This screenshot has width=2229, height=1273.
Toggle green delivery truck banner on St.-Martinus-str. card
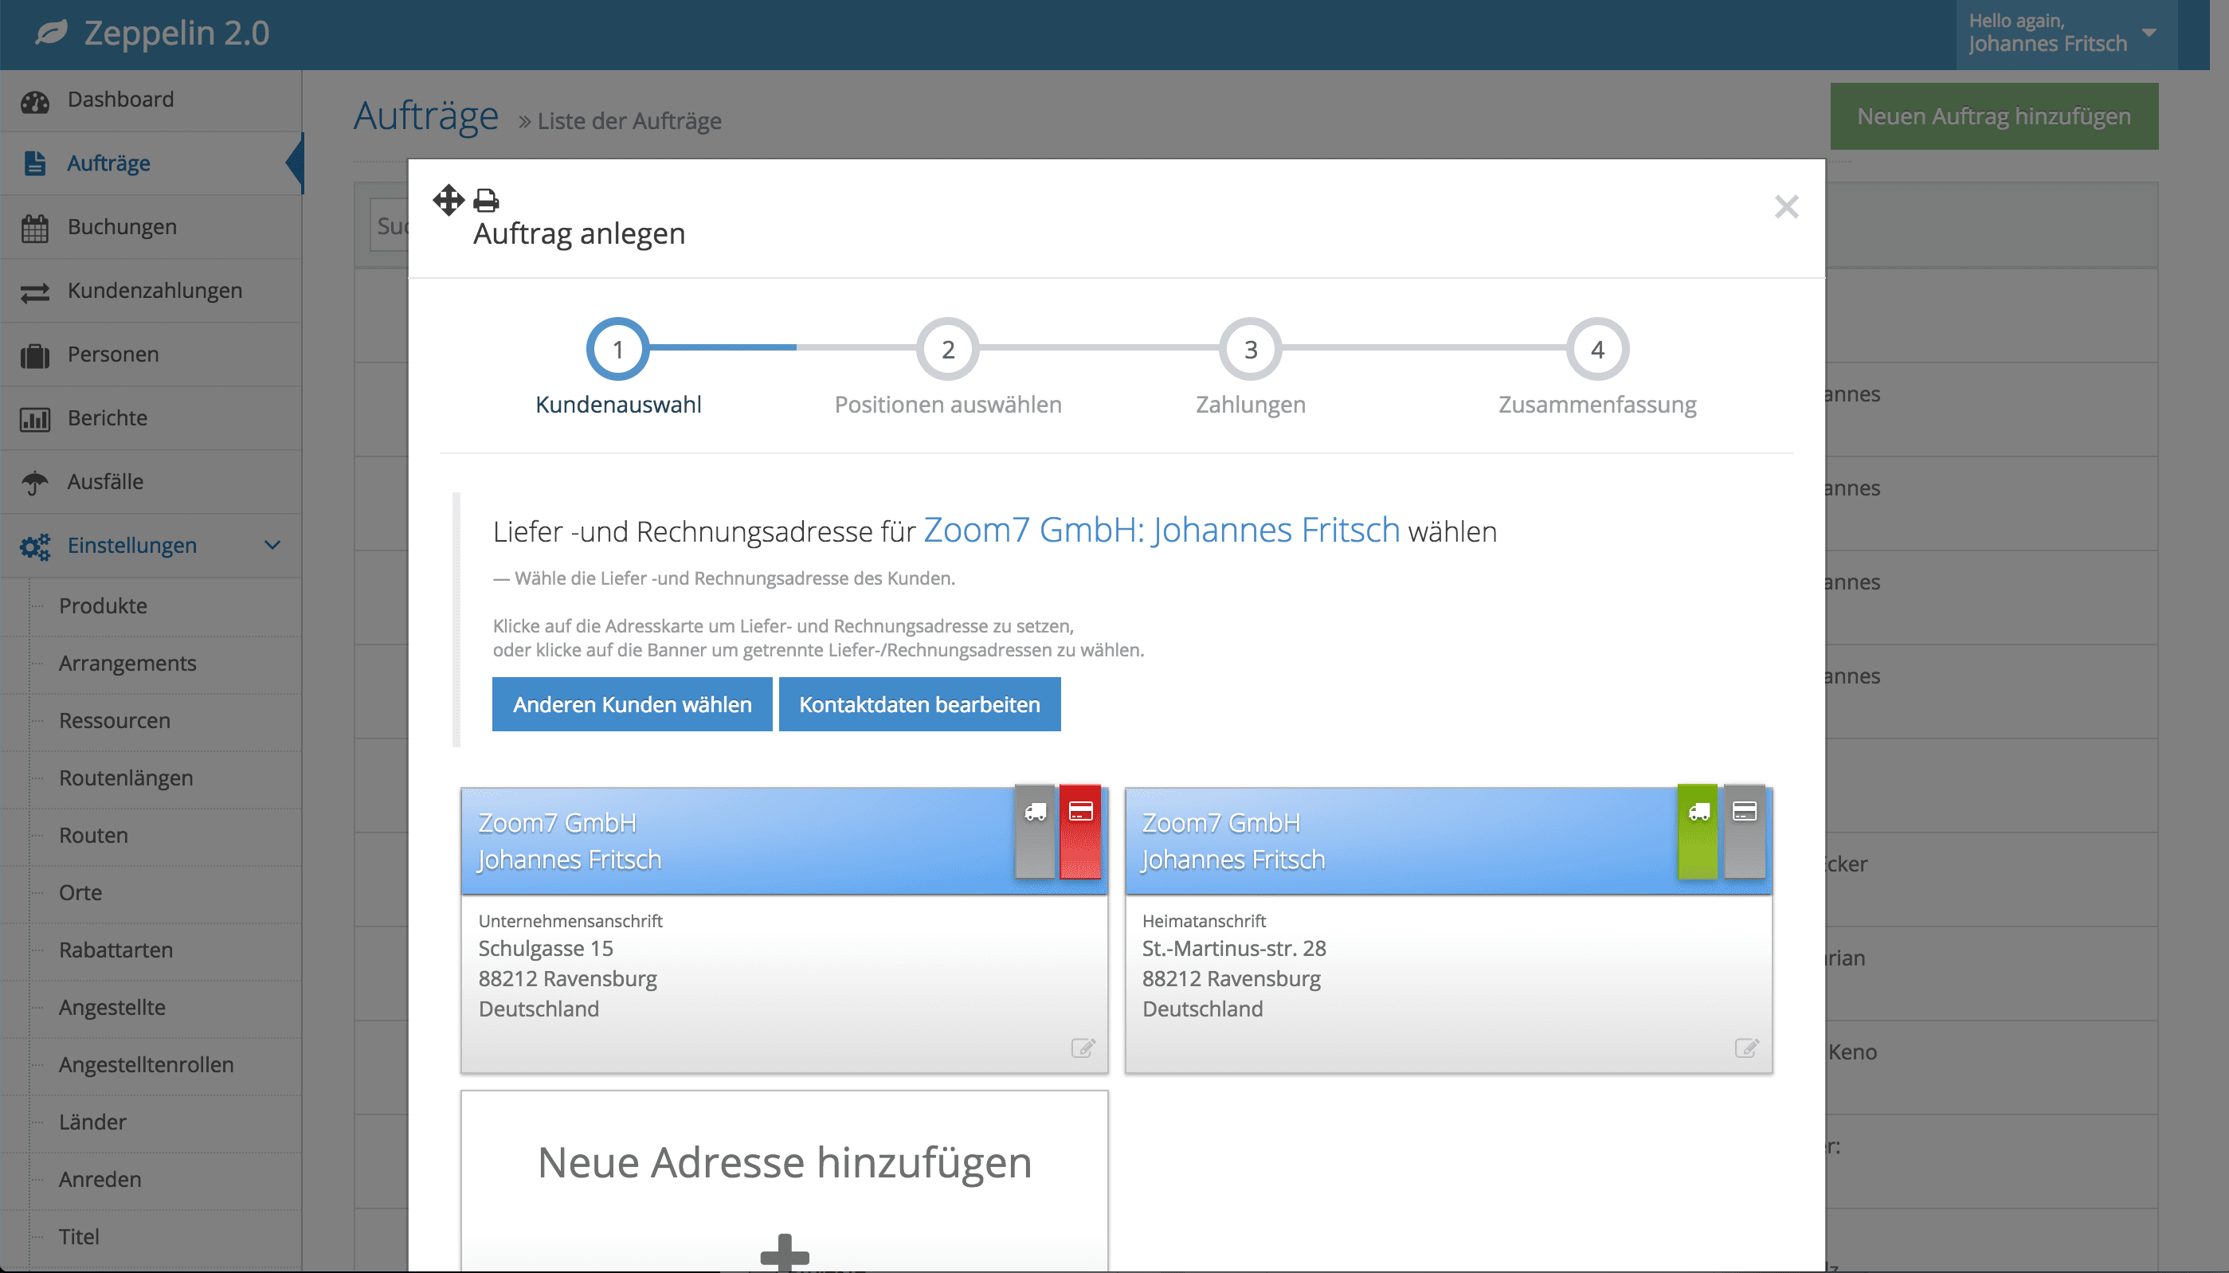[1698, 832]
